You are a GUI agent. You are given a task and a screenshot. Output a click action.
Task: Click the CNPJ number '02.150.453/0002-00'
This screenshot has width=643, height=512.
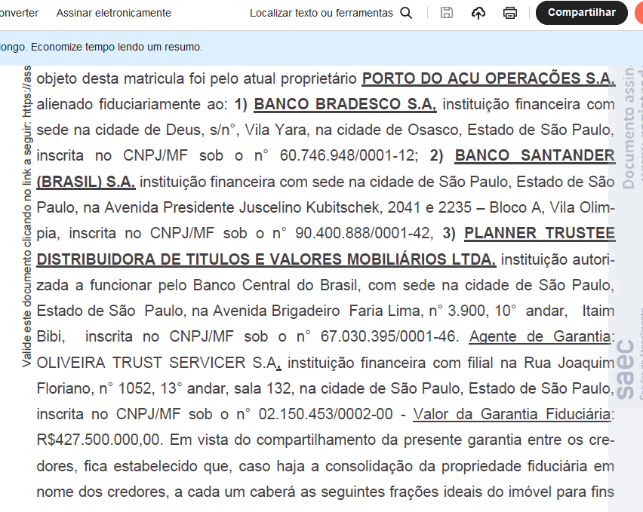[325, 414]
